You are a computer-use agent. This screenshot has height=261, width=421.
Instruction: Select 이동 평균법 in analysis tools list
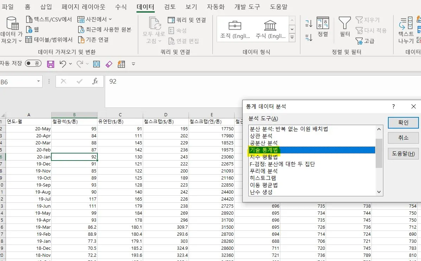[312, 185]
